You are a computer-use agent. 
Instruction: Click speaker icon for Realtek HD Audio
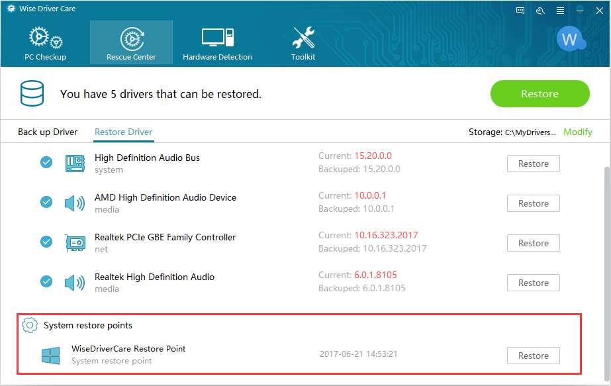tap(75, 283)
